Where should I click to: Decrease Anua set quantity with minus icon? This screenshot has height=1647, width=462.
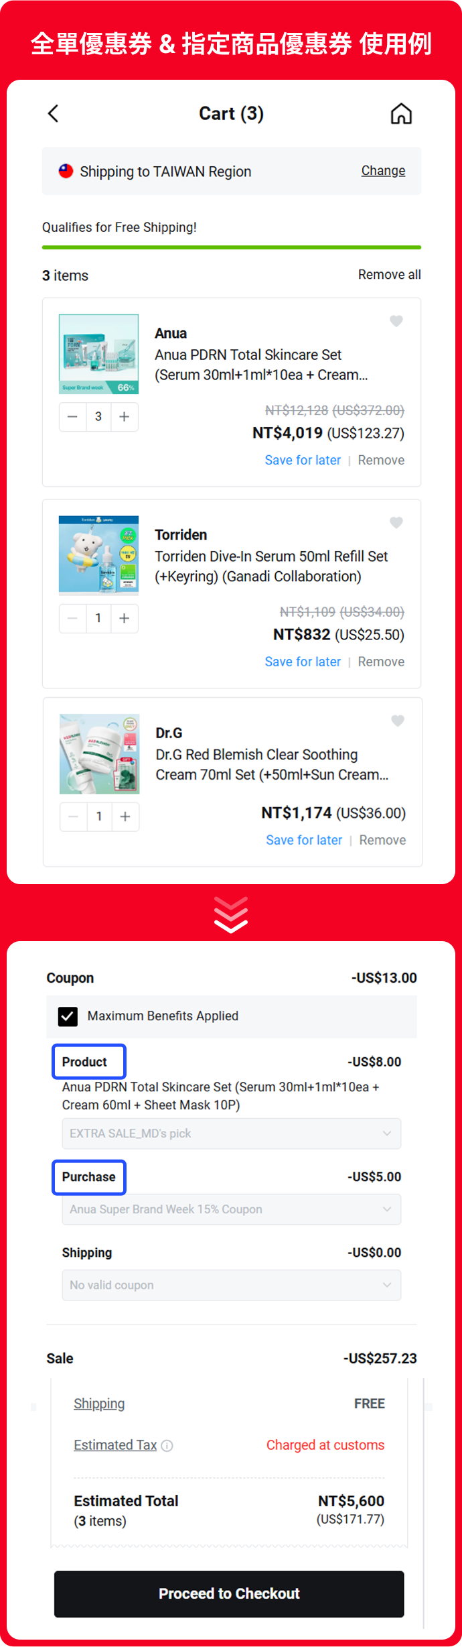(x=72, y=417)
